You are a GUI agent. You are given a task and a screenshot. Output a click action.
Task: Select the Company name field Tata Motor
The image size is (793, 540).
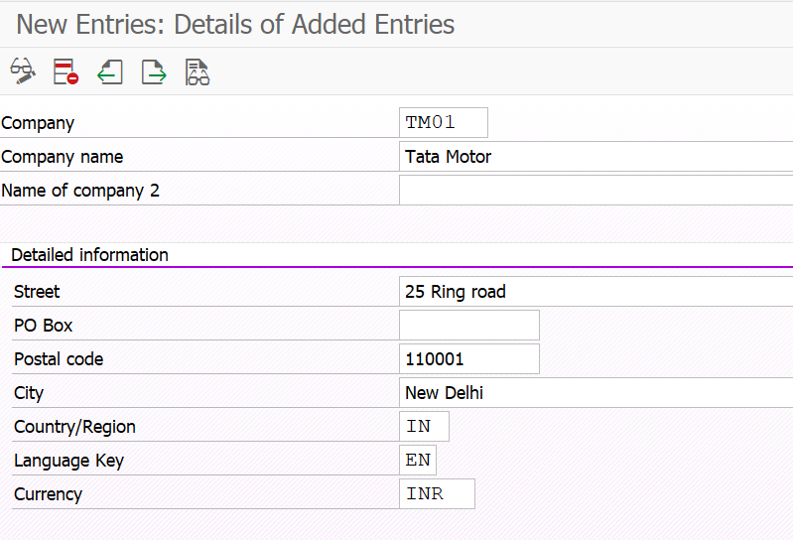click(x=595, y=157)
